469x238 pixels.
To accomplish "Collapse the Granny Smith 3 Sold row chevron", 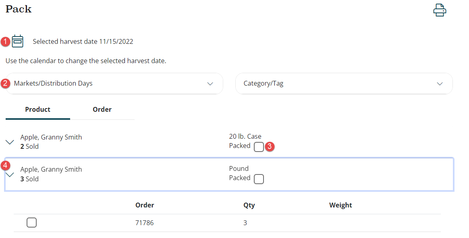I will pos(10,174).
